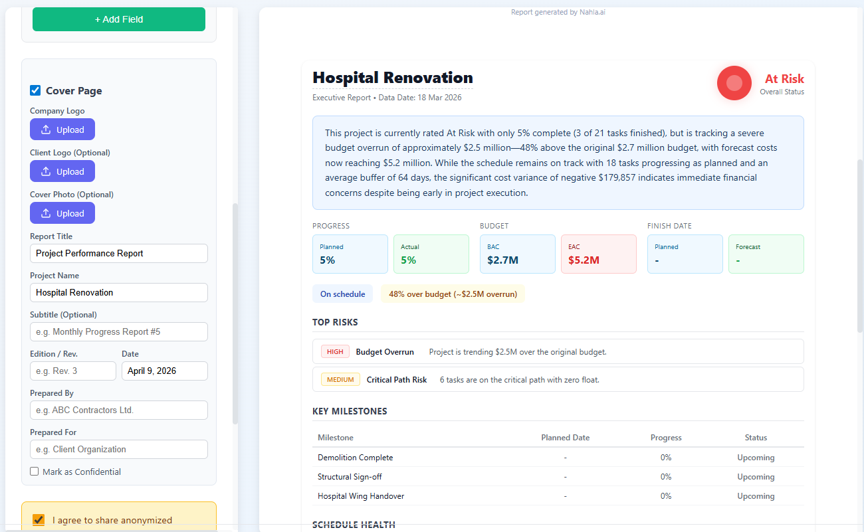The image size is (864, 532).
Task: Click the Planned Date column header
Action: point(566,438)
